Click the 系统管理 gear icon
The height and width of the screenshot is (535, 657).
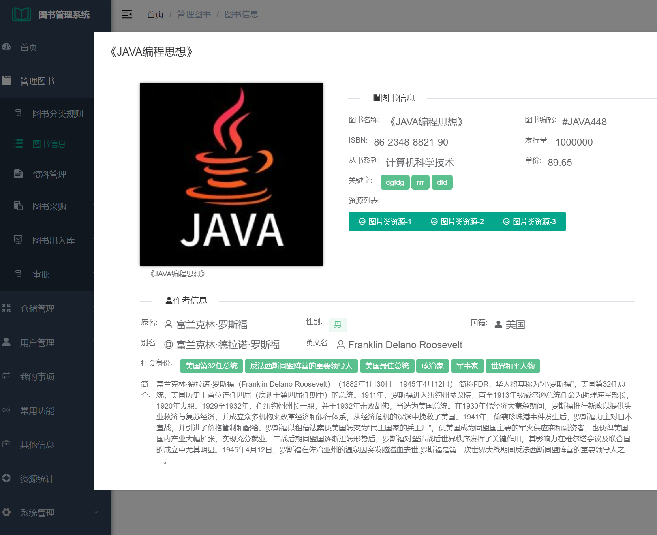6,512
